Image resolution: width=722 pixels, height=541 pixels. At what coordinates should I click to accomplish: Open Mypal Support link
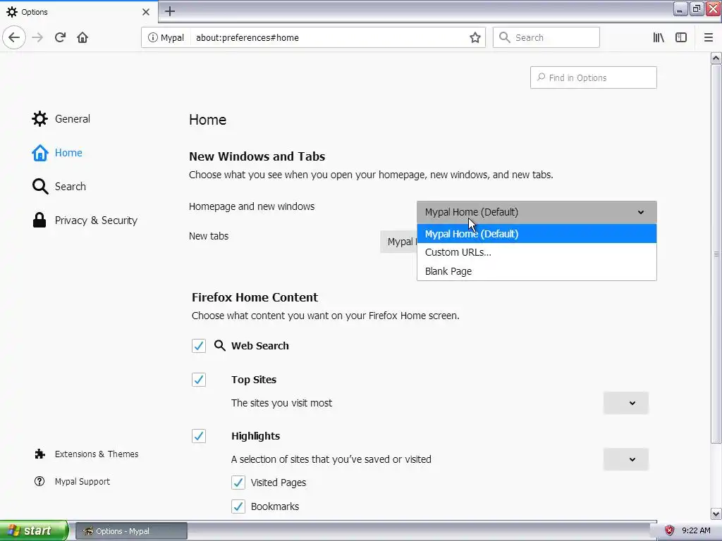(72, 481)
